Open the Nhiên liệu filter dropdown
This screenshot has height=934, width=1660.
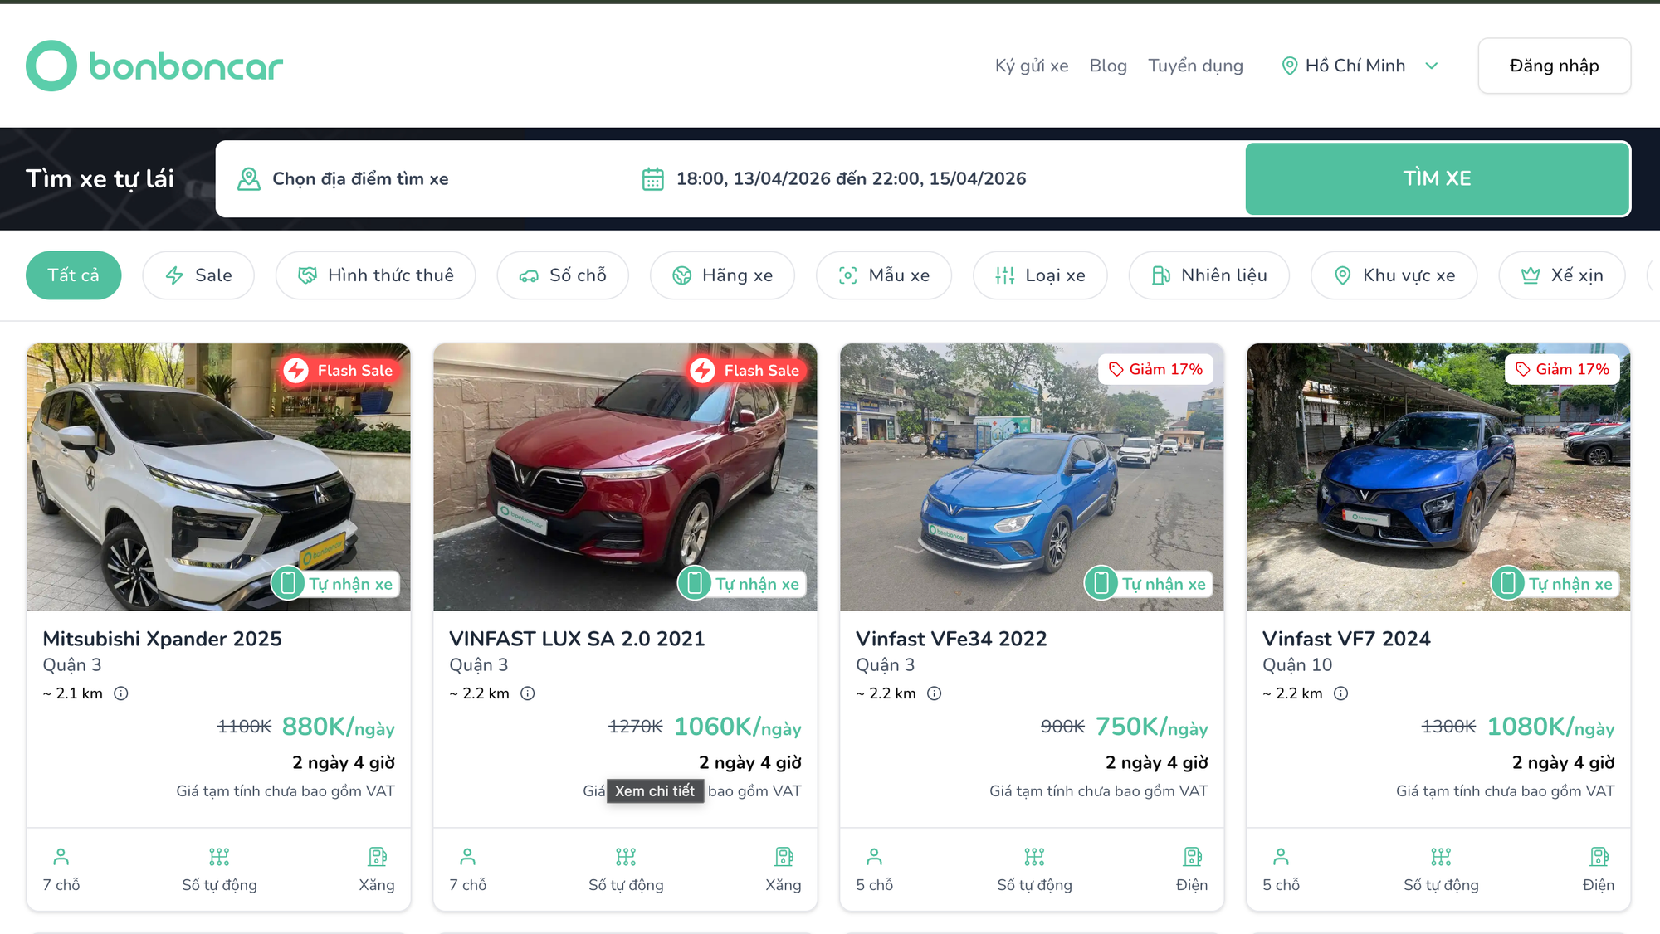1208,275
